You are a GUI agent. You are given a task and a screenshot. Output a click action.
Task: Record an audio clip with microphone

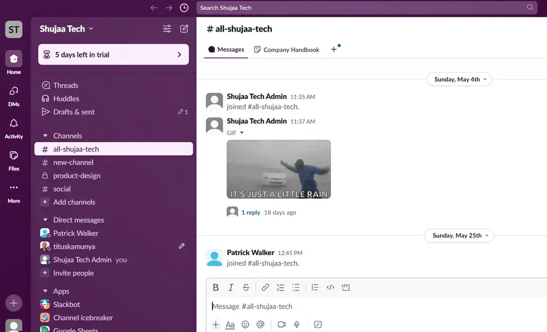[297, 324]
